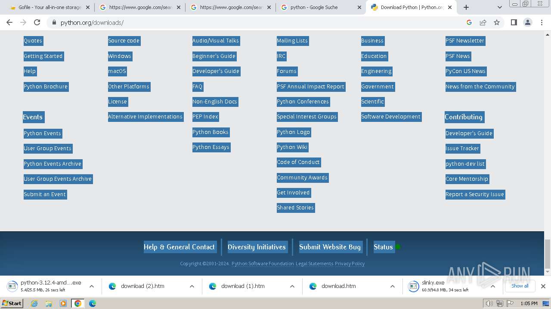Open the Software Development link
This screenshot has height=309, width=551.
391,117
